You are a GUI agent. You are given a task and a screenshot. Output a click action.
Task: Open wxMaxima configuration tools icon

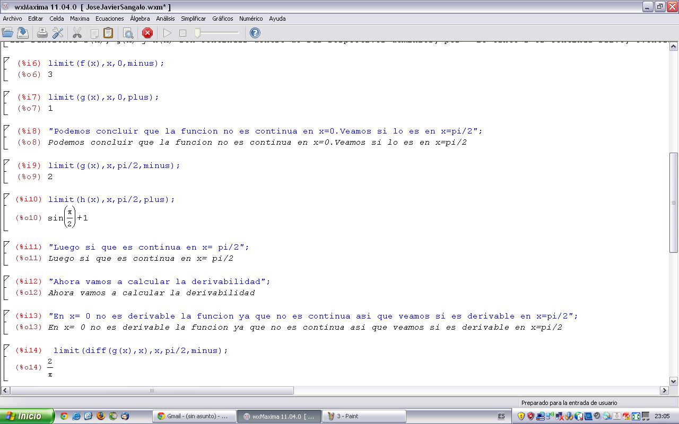(x=58, y=33)
